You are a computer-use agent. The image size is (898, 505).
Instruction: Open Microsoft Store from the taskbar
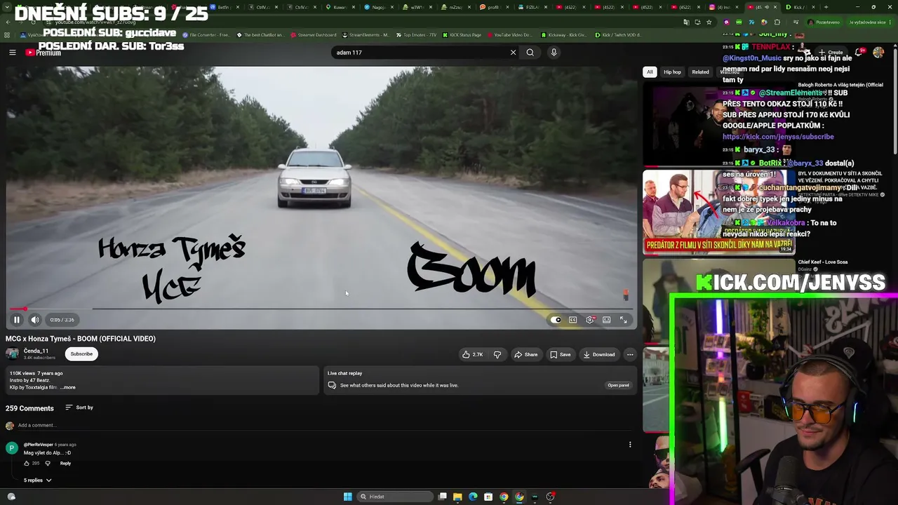coord(488,497)
